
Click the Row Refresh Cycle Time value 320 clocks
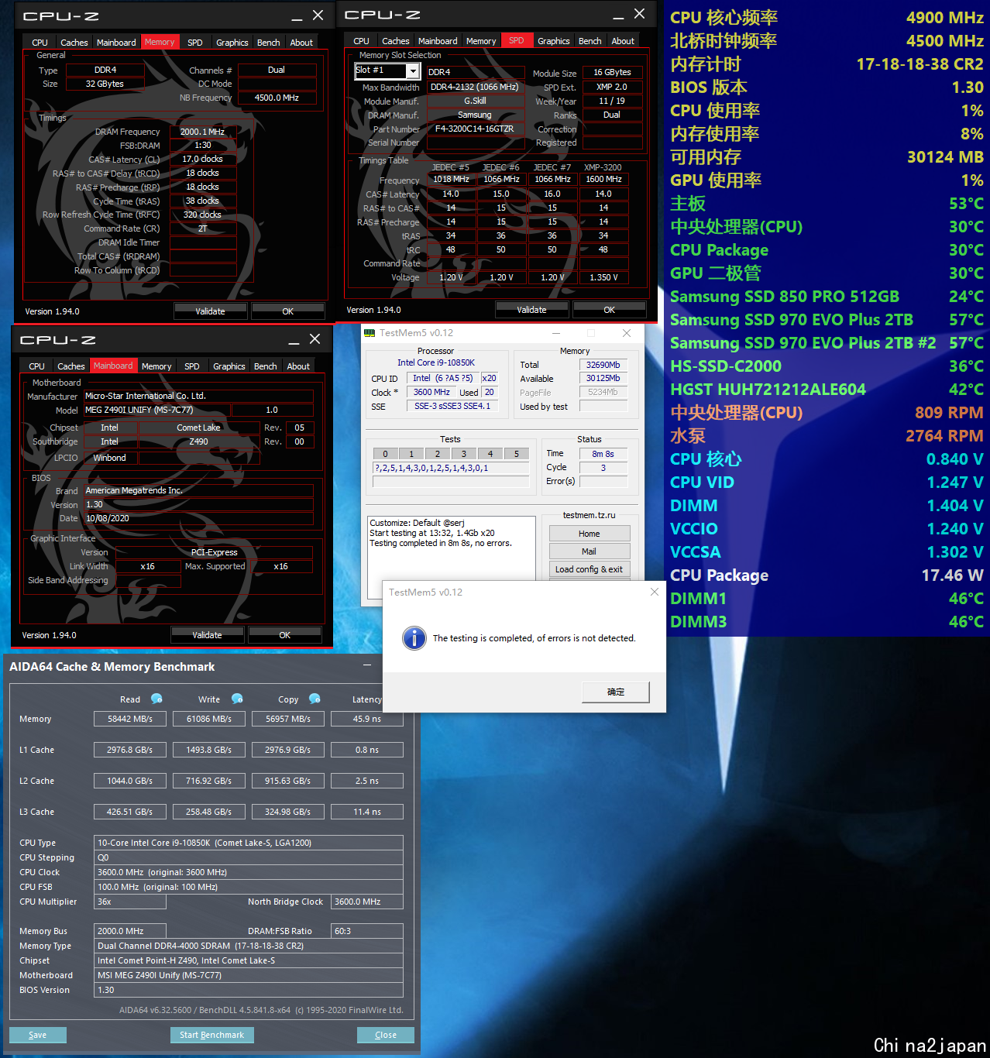tap(203, 215)
